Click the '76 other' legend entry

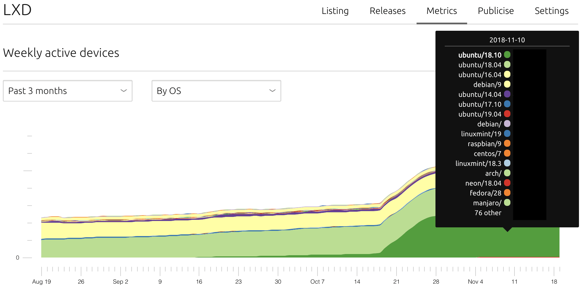(x=488, y=213)
